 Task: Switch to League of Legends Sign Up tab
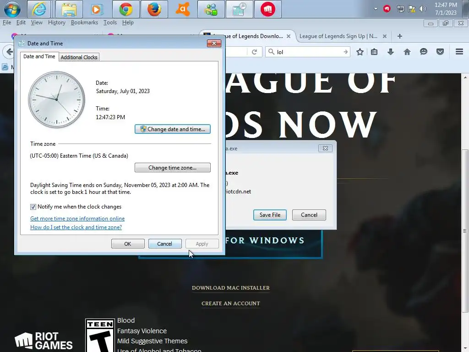338,36
